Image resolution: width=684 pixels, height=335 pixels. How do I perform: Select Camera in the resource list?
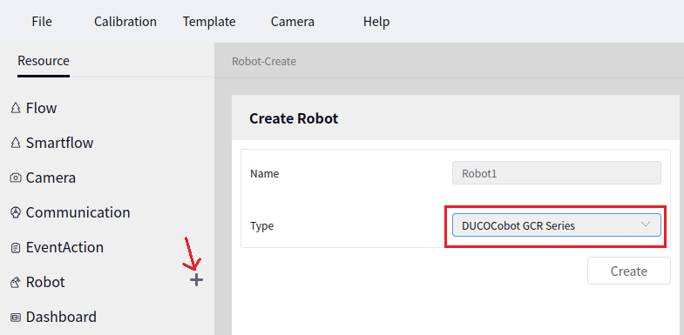tap(51, 178)
